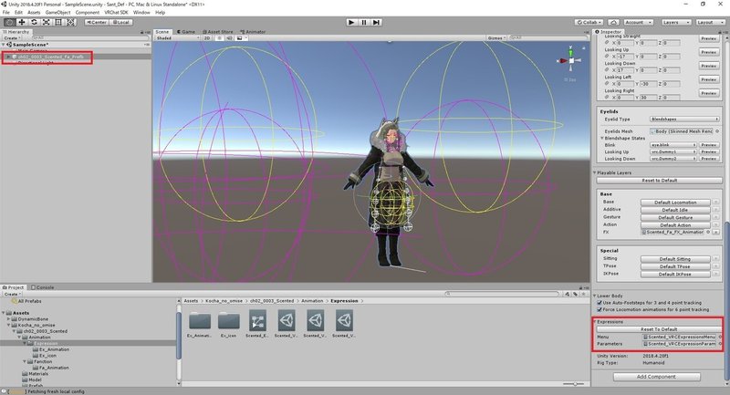This screenshot has width=730, height=395.
Task: Expand the DynamicBone folder
Action: (x=8, y=319)
